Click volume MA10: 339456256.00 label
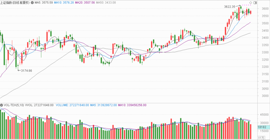 [x=132, y=105]
